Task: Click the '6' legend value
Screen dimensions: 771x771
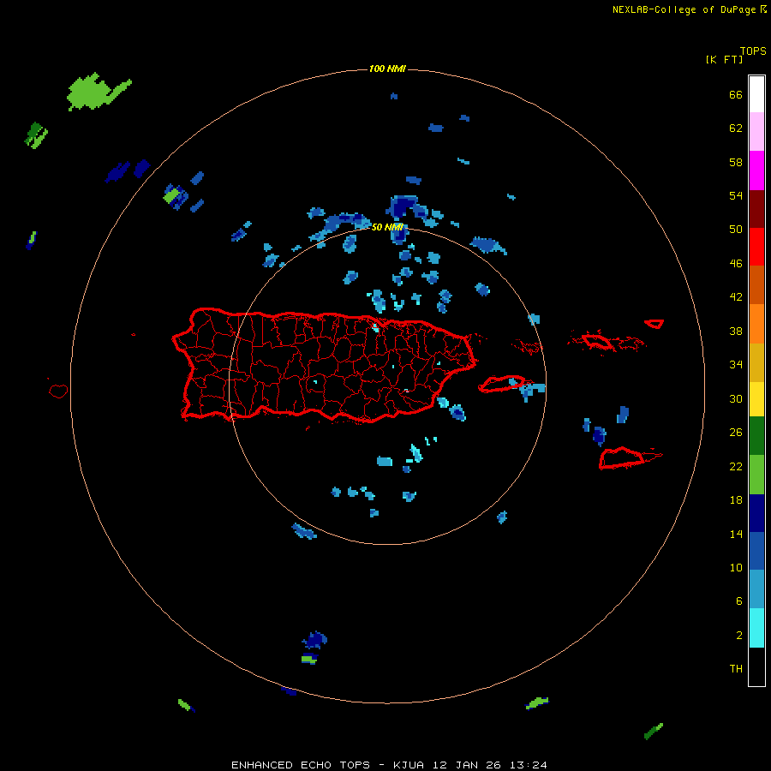Action: pyautogui.click(x=739, y=601)
